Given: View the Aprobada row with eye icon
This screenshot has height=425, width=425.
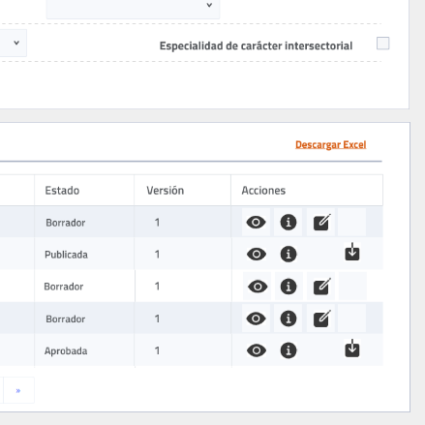Looking at the screenshot, I should (257, 350).
